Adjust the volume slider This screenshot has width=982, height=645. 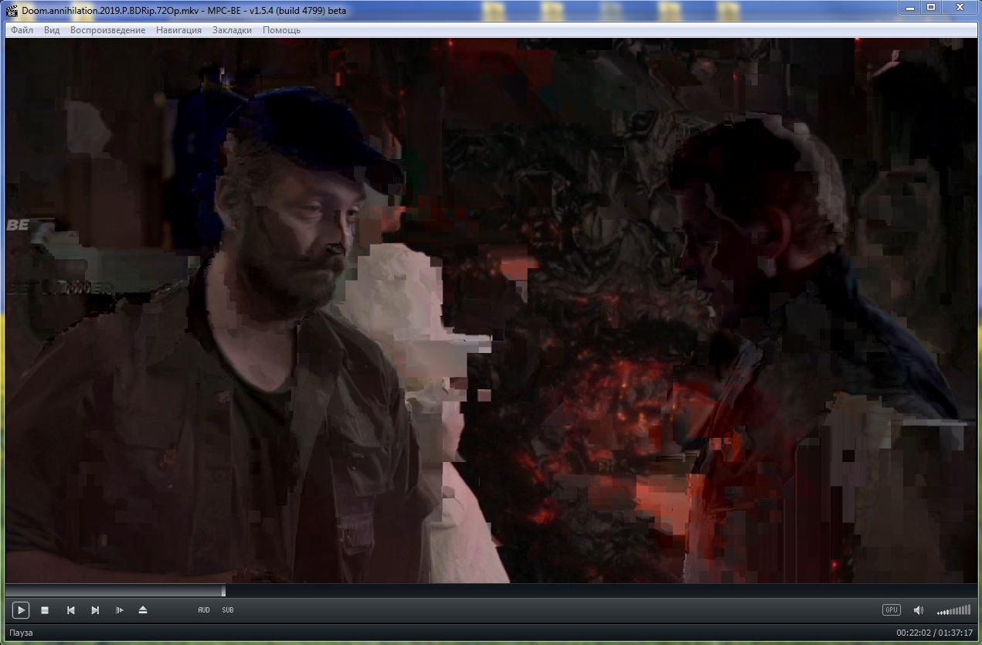tap(953, 610)
